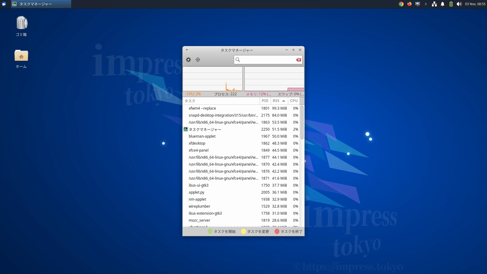This screenshot has width=487, height=274.
Task: Click the battery power tray icon
Action: tap(451, 4)
